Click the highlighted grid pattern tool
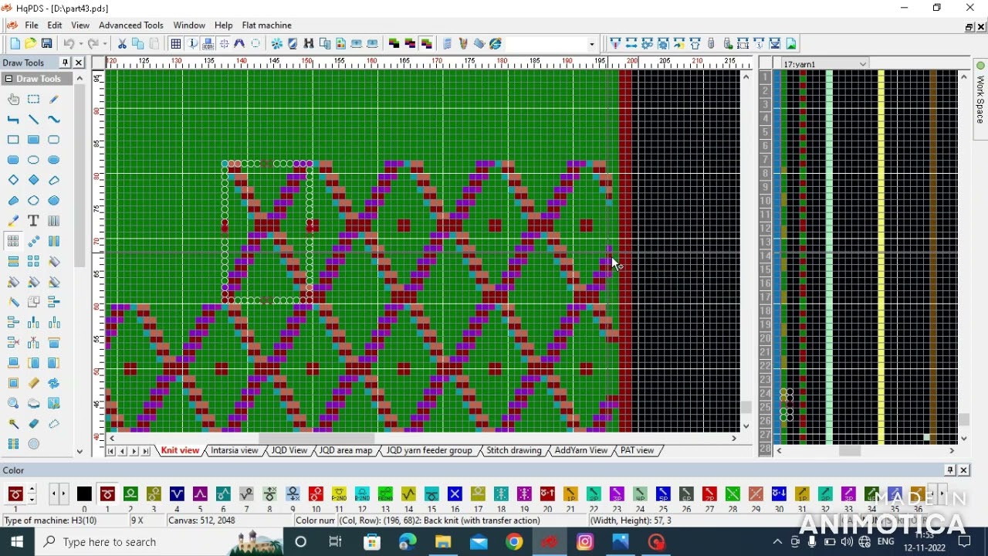 (13, 241)
